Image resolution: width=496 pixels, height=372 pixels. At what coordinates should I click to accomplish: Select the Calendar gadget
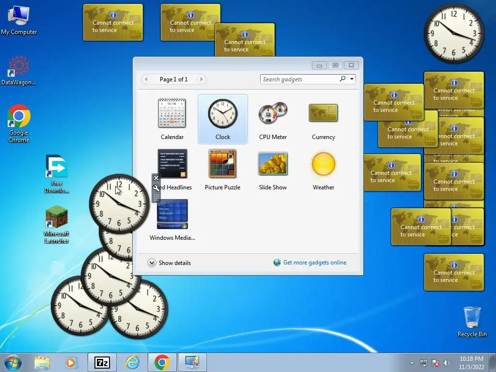[x=172, y=119]
